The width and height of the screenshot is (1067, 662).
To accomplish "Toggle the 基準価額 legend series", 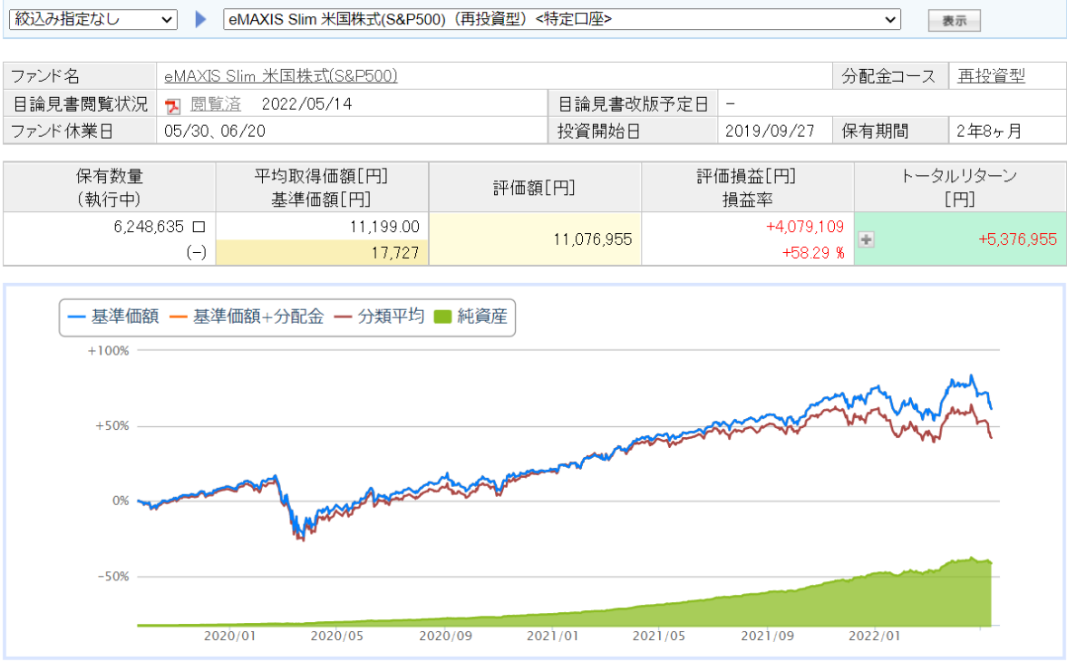I will [x=113, y=316].
